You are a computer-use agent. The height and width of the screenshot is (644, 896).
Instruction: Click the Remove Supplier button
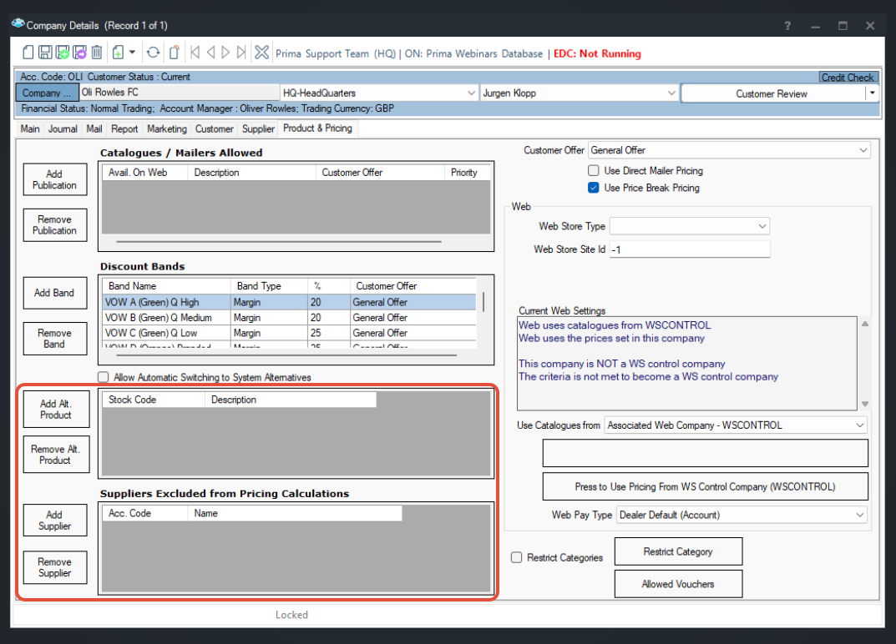55,567
